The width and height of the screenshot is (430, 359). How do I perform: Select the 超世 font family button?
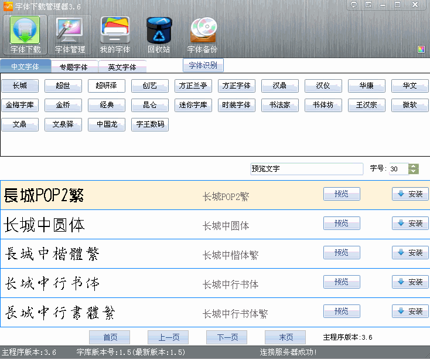[x=63, y=86]
